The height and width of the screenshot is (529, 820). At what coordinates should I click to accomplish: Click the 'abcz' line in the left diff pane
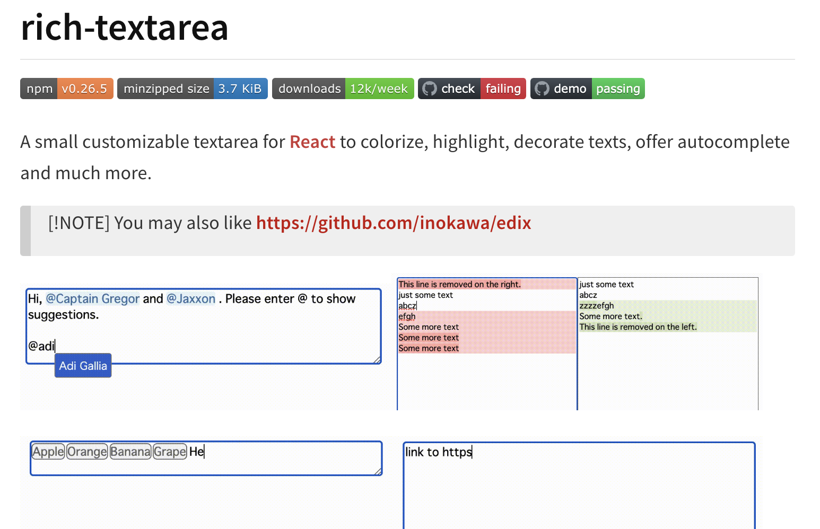pyautogui.click(x=407, y=306)
